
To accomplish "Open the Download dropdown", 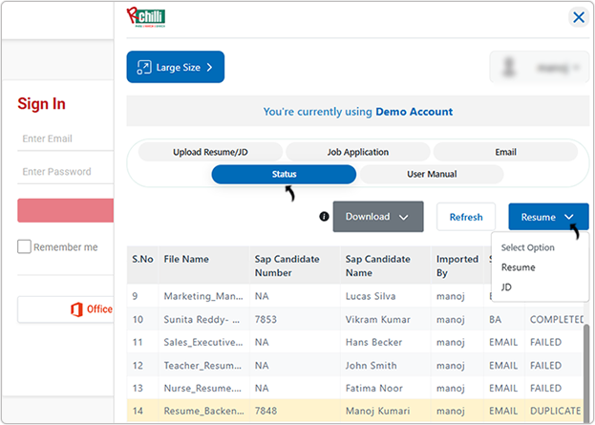I will [x=377, y=217].
